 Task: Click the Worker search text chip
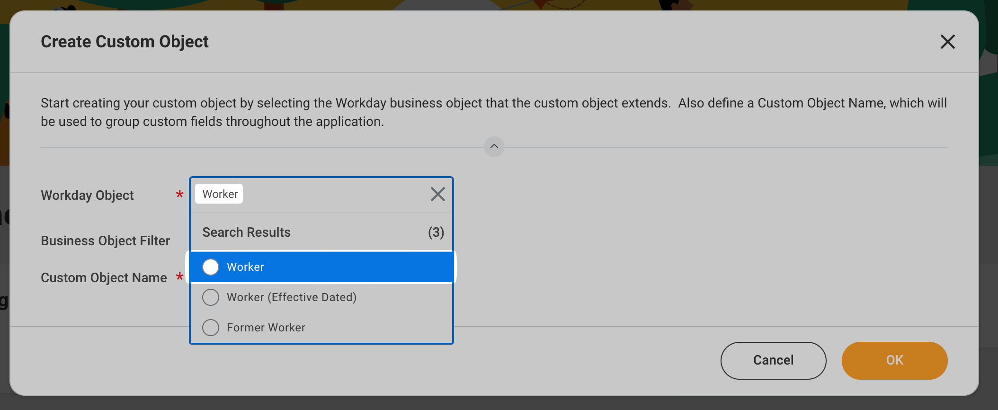[x=219, y=194]
